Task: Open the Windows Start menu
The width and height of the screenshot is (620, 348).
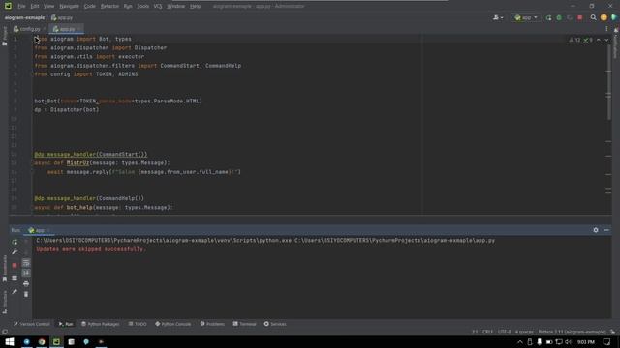Action: point(10,341)
